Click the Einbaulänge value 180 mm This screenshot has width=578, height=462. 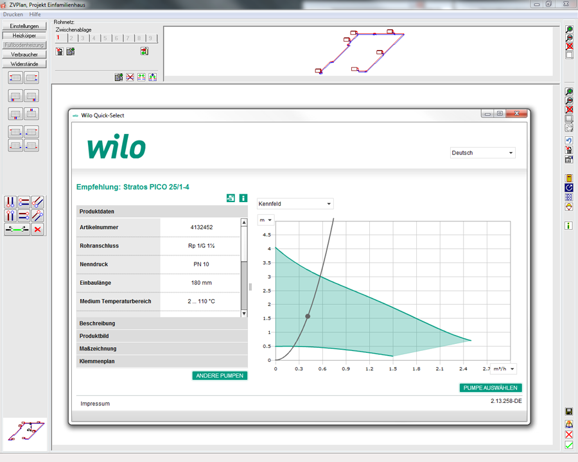[x=202, y=283]
